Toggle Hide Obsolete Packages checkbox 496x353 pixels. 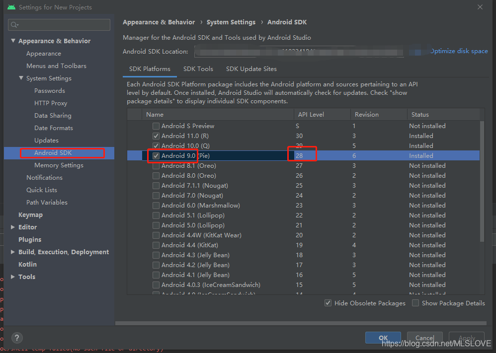point(328,303)
